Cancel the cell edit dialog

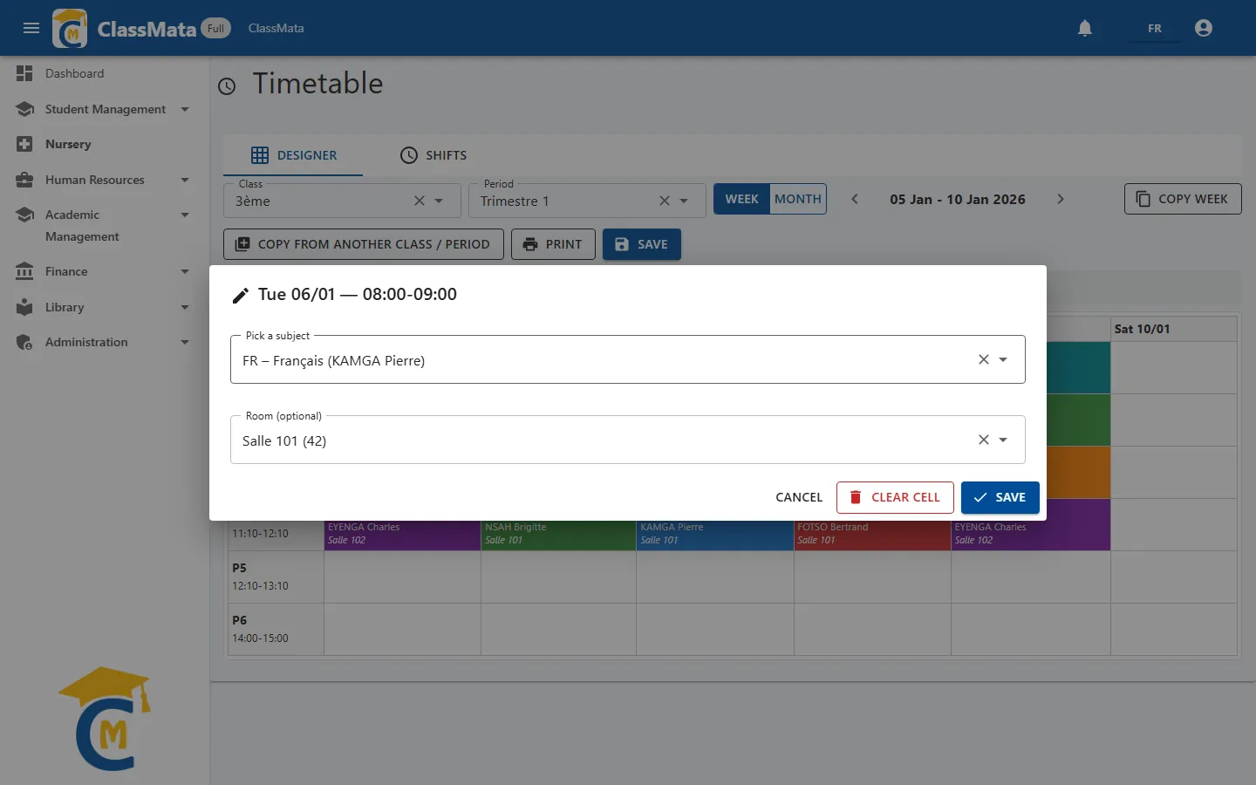pyautogui.click(x=799, y=497)
